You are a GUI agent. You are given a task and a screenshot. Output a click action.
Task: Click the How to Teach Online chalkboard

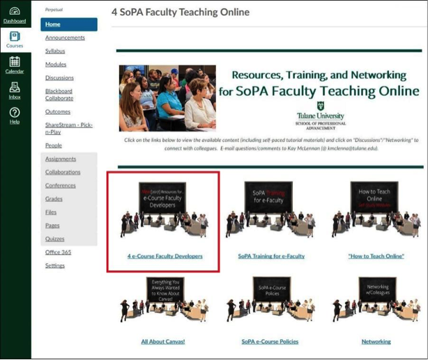(376, 210)
